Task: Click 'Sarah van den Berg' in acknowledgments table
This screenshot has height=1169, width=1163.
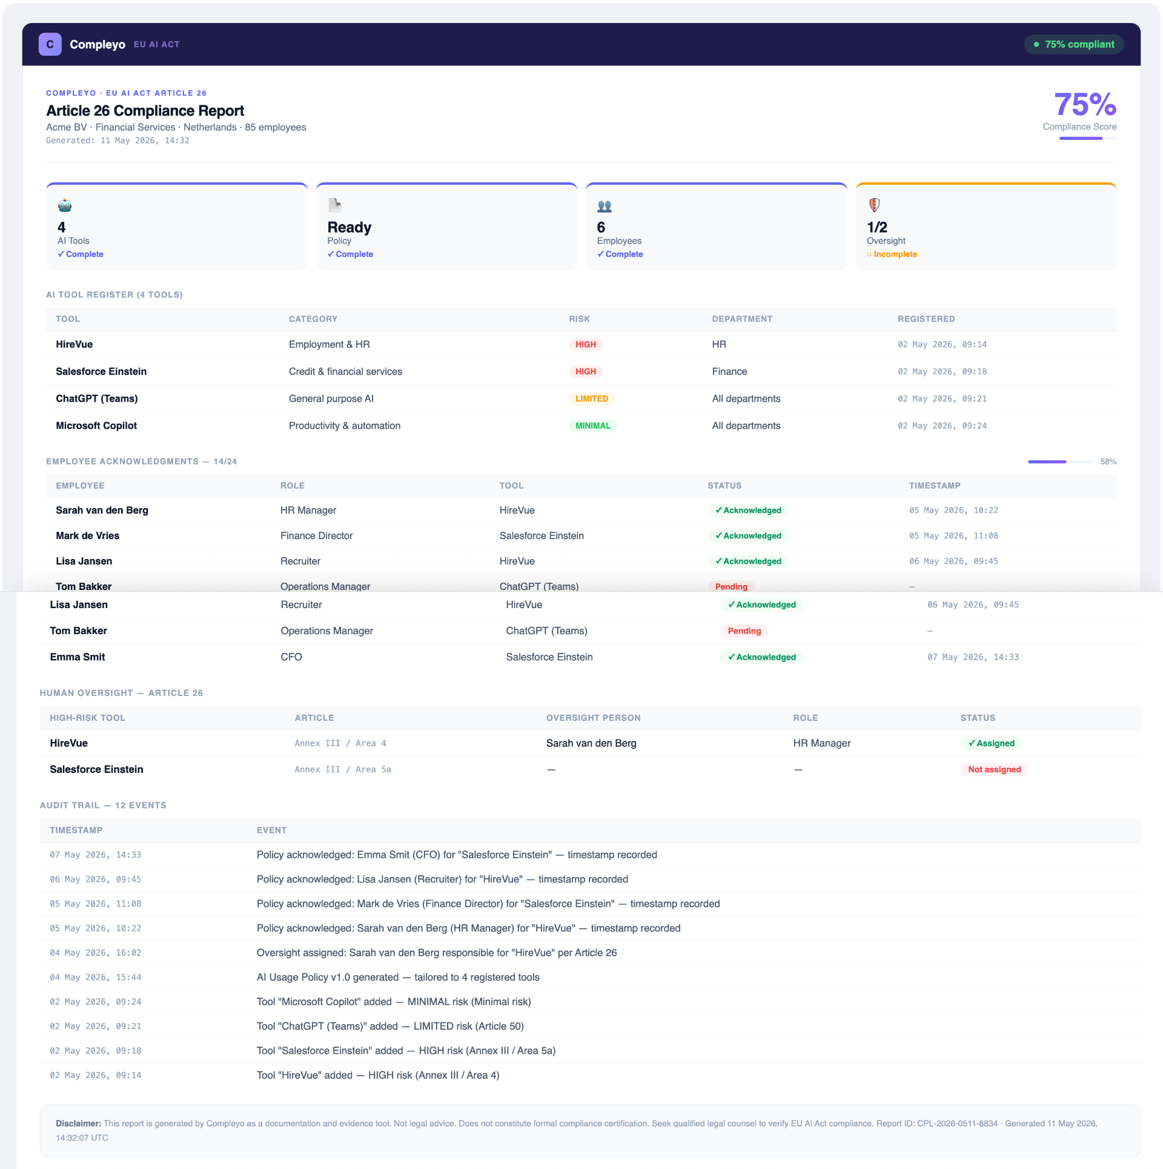Action: pos(102,511)
